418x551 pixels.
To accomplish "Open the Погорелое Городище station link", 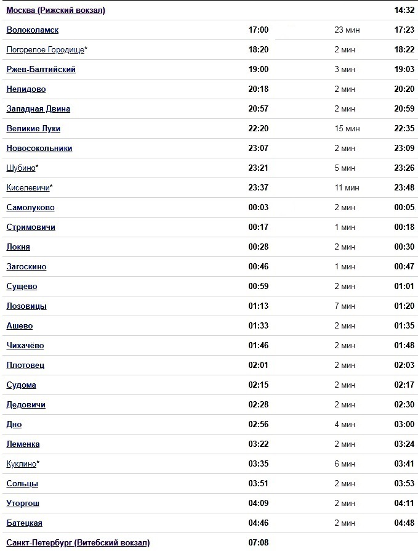I will click(x=45, y=50).
